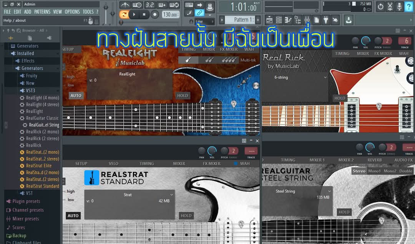Screen dimensions: 415x244
Task: Click the browser yellow collapse structure icon
Action: (11, 38)
